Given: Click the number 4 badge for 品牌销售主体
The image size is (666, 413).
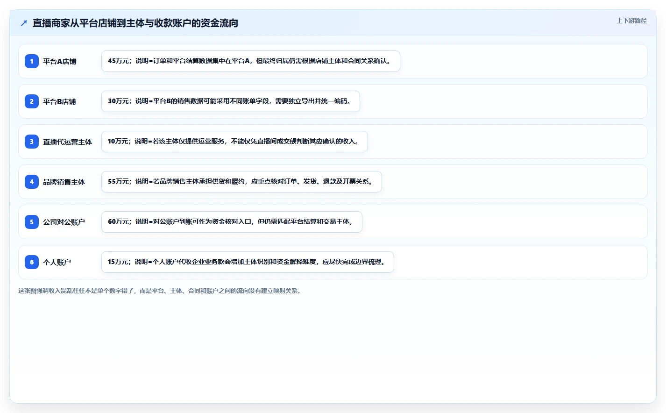Looking at the screenshot, I should (32, 182).
